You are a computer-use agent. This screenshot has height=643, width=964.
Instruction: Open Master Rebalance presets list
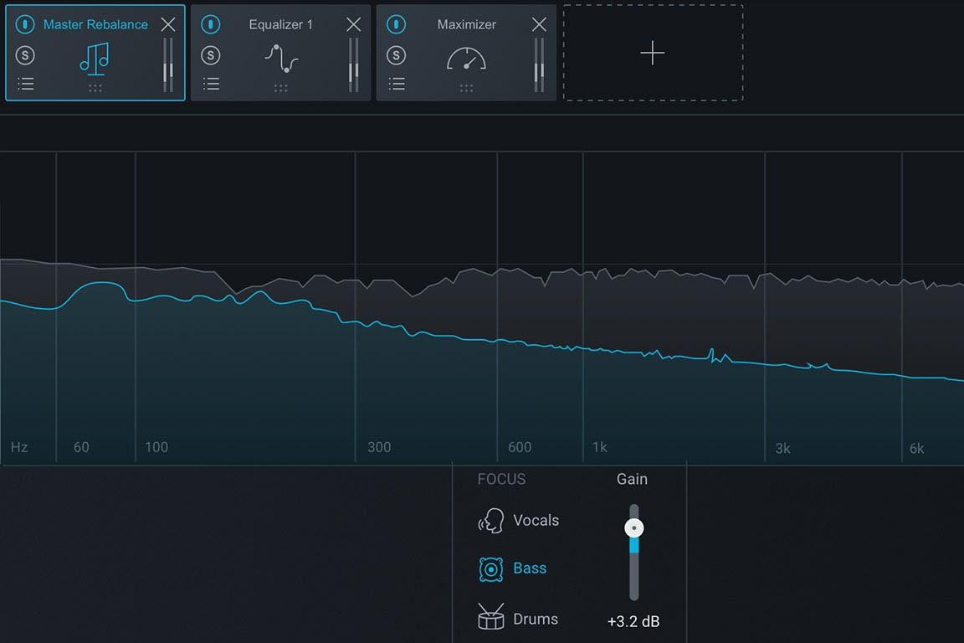pyautogui.click(x=25, y=84)
